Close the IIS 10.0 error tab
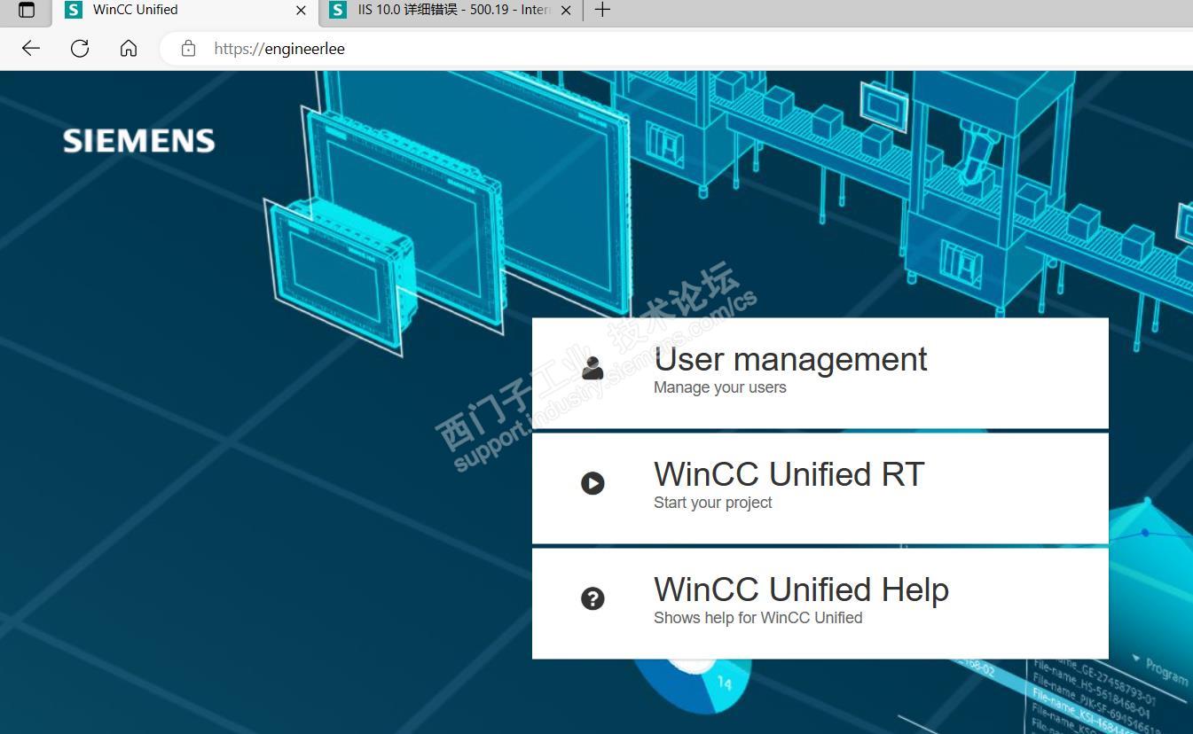 (x=566, y=10)
